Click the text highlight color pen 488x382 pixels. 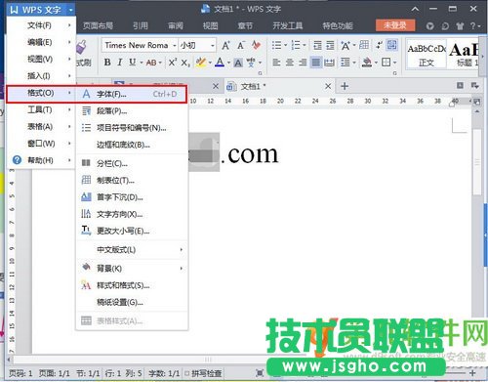point(201,62)
